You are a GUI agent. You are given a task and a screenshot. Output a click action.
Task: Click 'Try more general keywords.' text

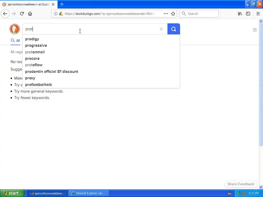tap(39, 91)
